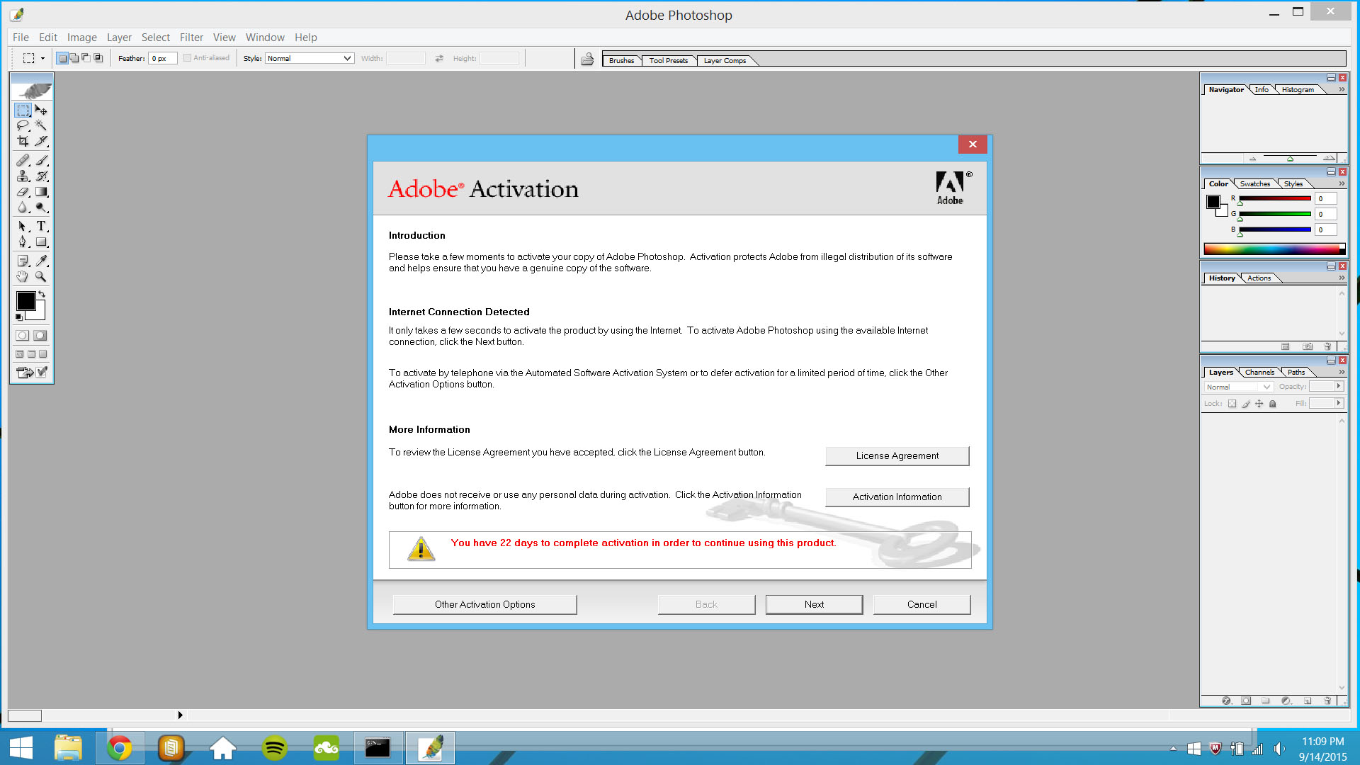Open the Filter menu

point(191,38)
